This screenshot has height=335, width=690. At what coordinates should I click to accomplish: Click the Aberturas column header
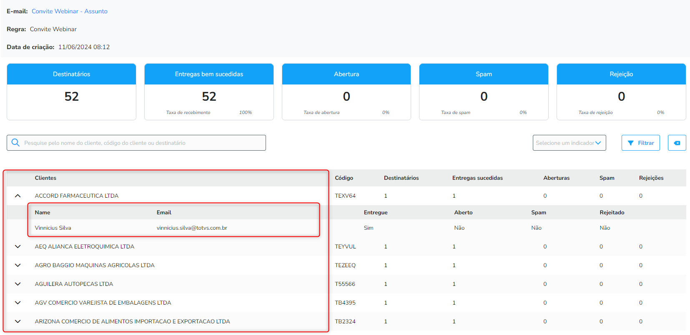pyautogui.click(x=556, y=178)
